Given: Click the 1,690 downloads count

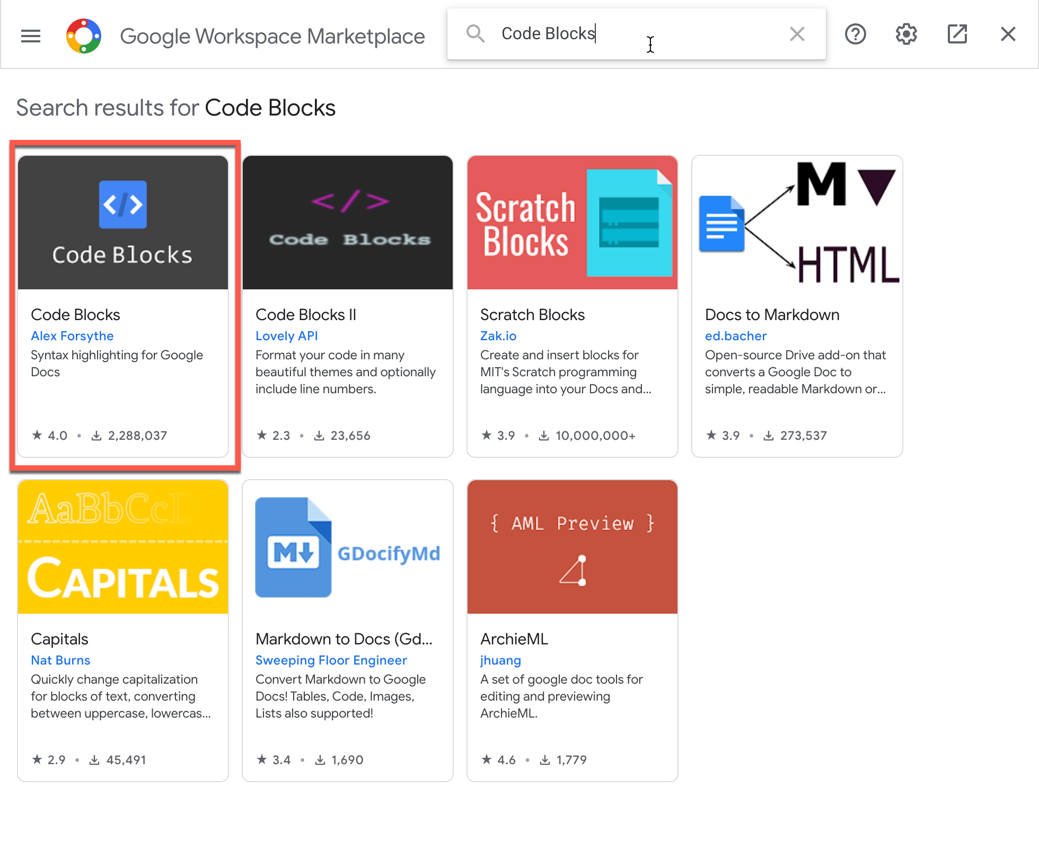Looking at the screenshot, I should click(x=339, y=760).
